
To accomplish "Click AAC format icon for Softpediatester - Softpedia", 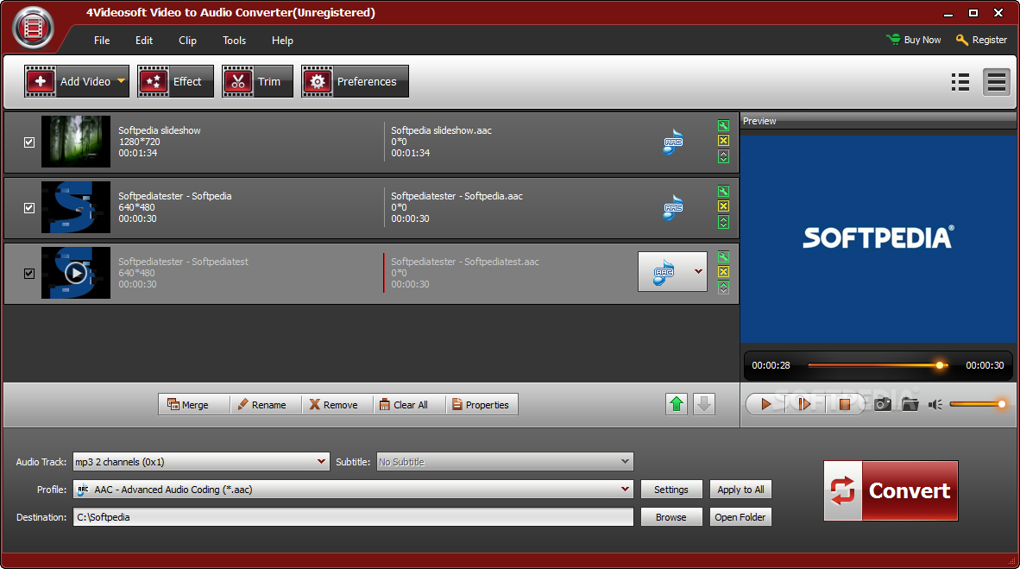I will pyautogui.click(x=673, y=208).
